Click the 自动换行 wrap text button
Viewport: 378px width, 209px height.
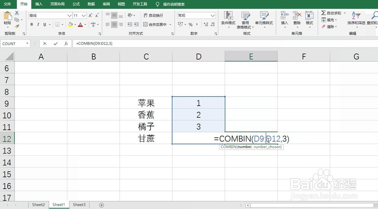click(153, 15)
